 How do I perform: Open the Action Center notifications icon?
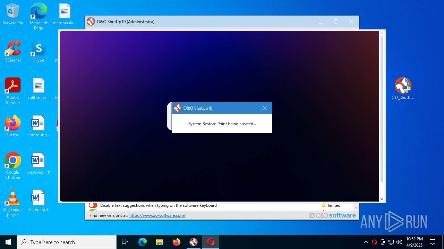pos(433,242)
